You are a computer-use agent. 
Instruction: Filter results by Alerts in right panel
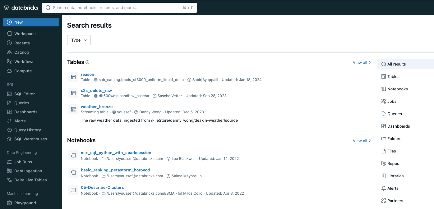(x=405, y=188)
